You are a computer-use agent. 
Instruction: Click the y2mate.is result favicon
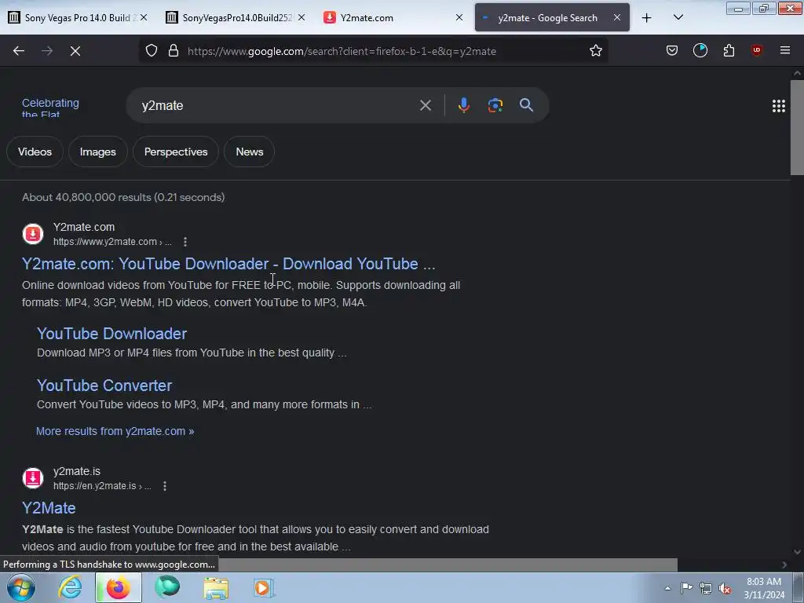click(33, 478)
